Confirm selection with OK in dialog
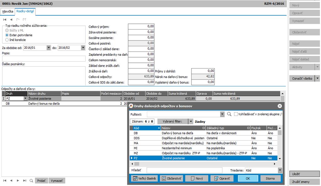 248,178
